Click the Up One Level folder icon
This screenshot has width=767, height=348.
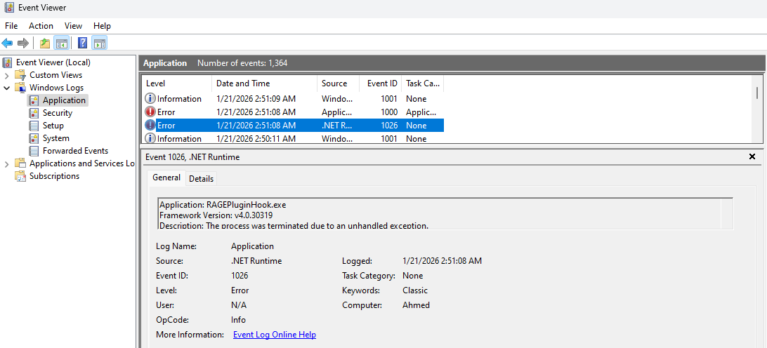click(45, 43)
